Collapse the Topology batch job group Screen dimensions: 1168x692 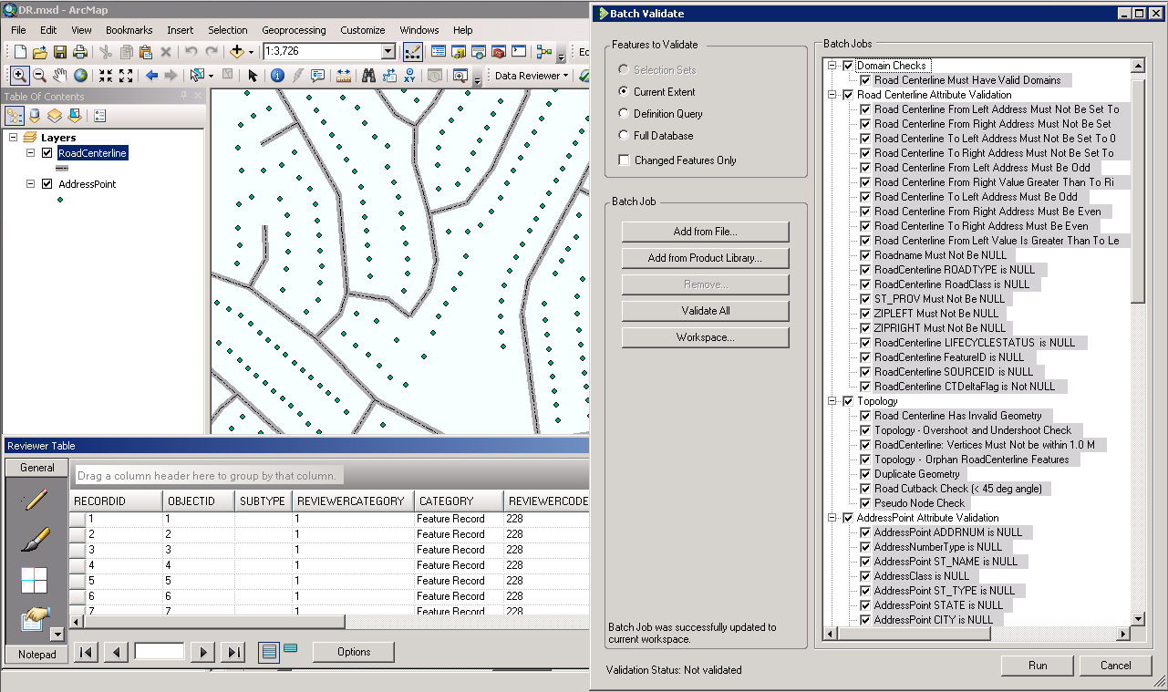coord(832,401)
